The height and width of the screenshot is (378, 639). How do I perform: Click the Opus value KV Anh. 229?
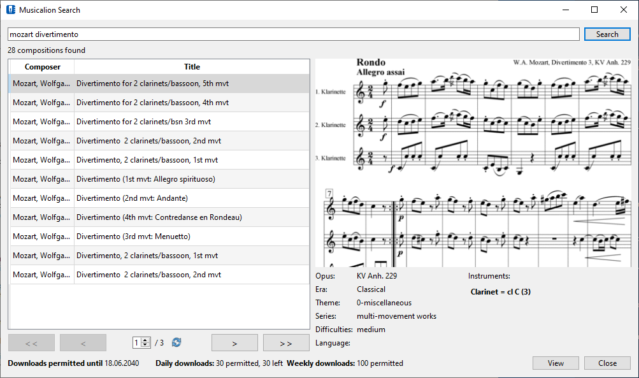click(377, 276)
